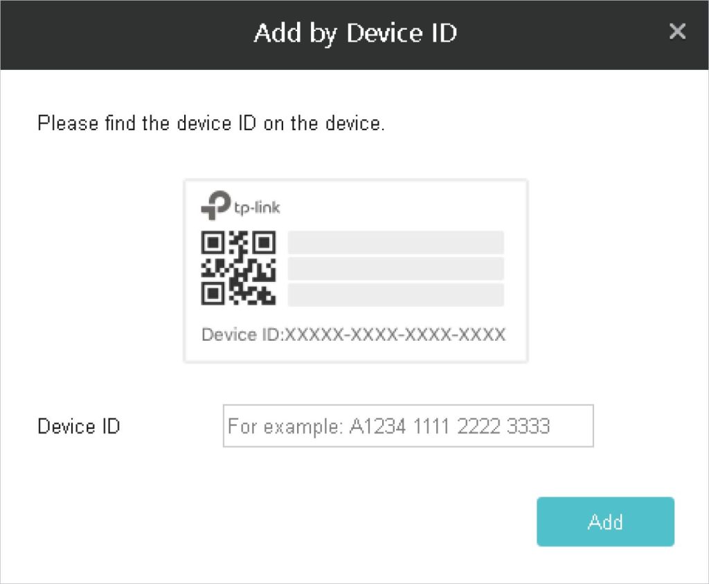Click the Add by Device ID title
This screenshot has height=584, width=709.
point(354,33)
